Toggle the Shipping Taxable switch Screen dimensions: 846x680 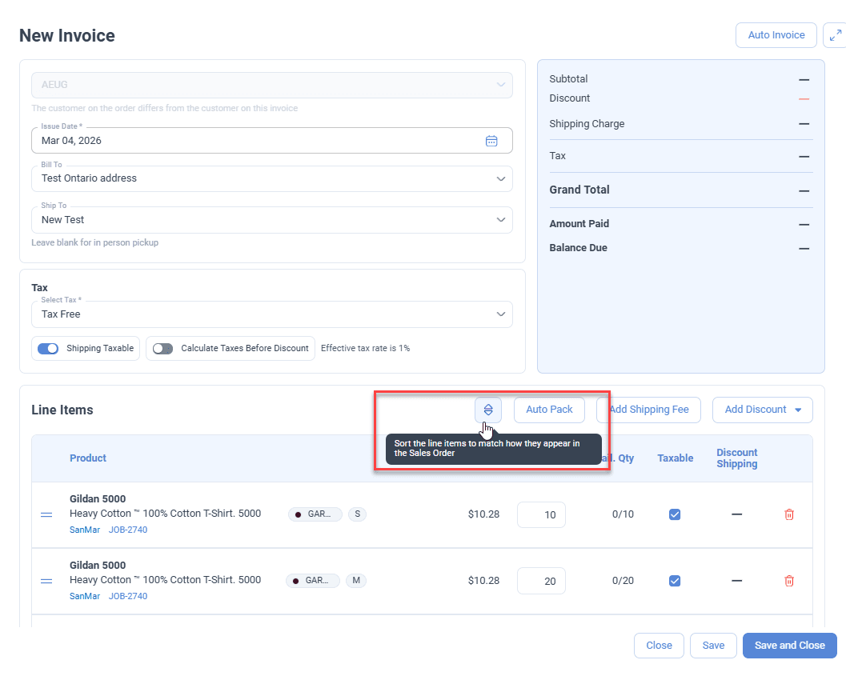(49, 349)
